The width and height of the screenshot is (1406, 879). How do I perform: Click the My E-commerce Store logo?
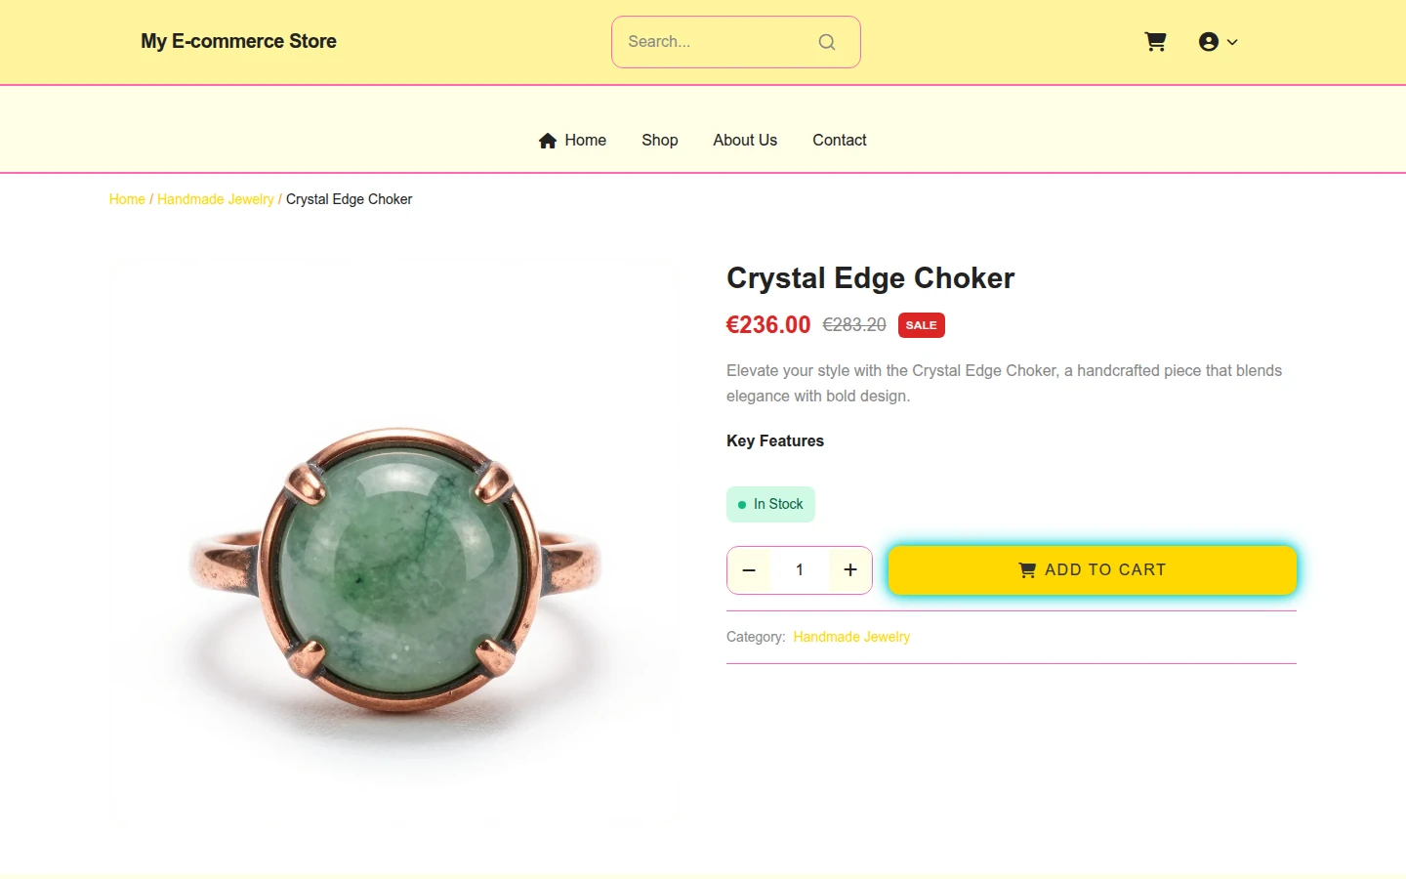[238, 42]
